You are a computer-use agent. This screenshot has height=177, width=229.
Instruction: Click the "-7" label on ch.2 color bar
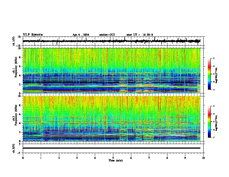point(213,138)
